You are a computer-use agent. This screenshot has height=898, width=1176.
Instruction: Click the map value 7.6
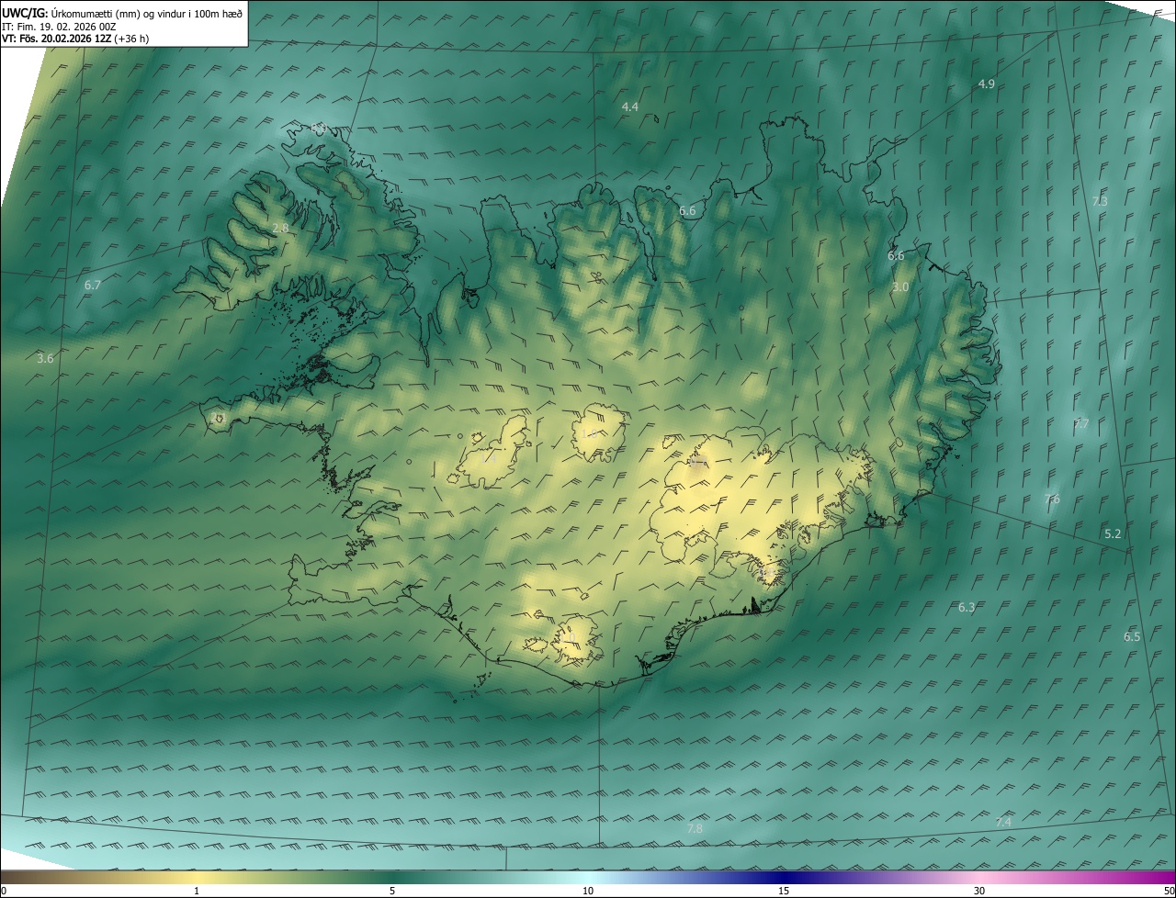tap(1052, 499)
